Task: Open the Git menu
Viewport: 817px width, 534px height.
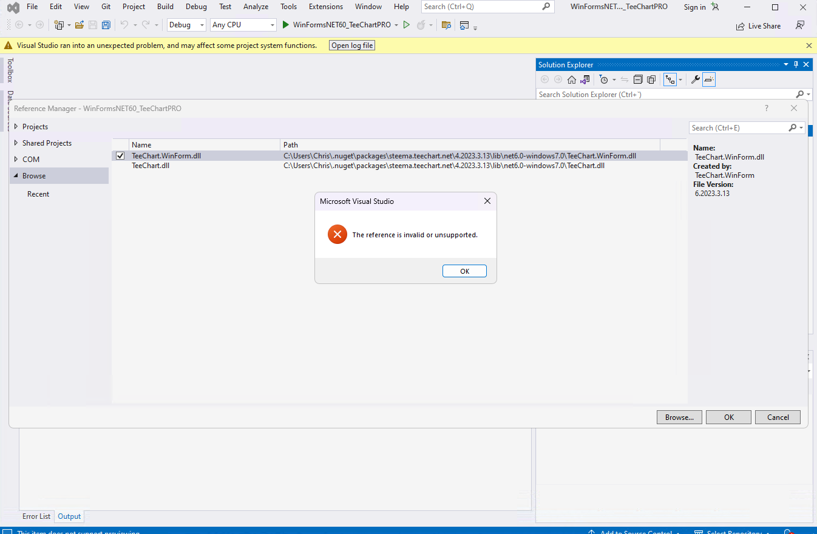Action: pyautogui.click(x=106, y=7)
